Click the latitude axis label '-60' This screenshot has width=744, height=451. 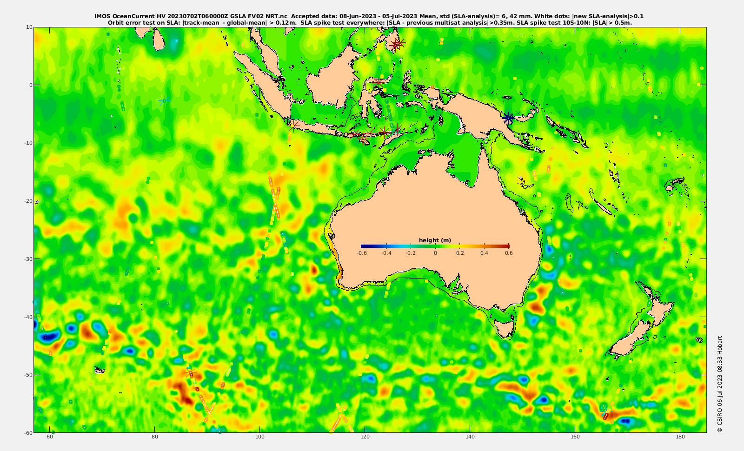tap(28, 432)
